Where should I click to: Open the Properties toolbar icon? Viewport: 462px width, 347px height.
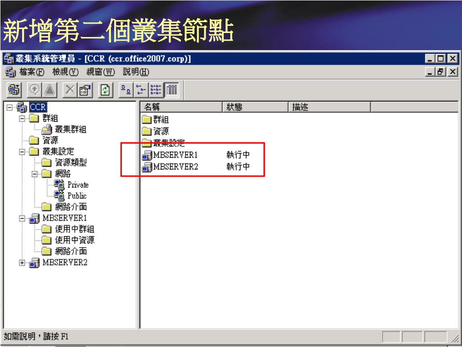[85, 90]
